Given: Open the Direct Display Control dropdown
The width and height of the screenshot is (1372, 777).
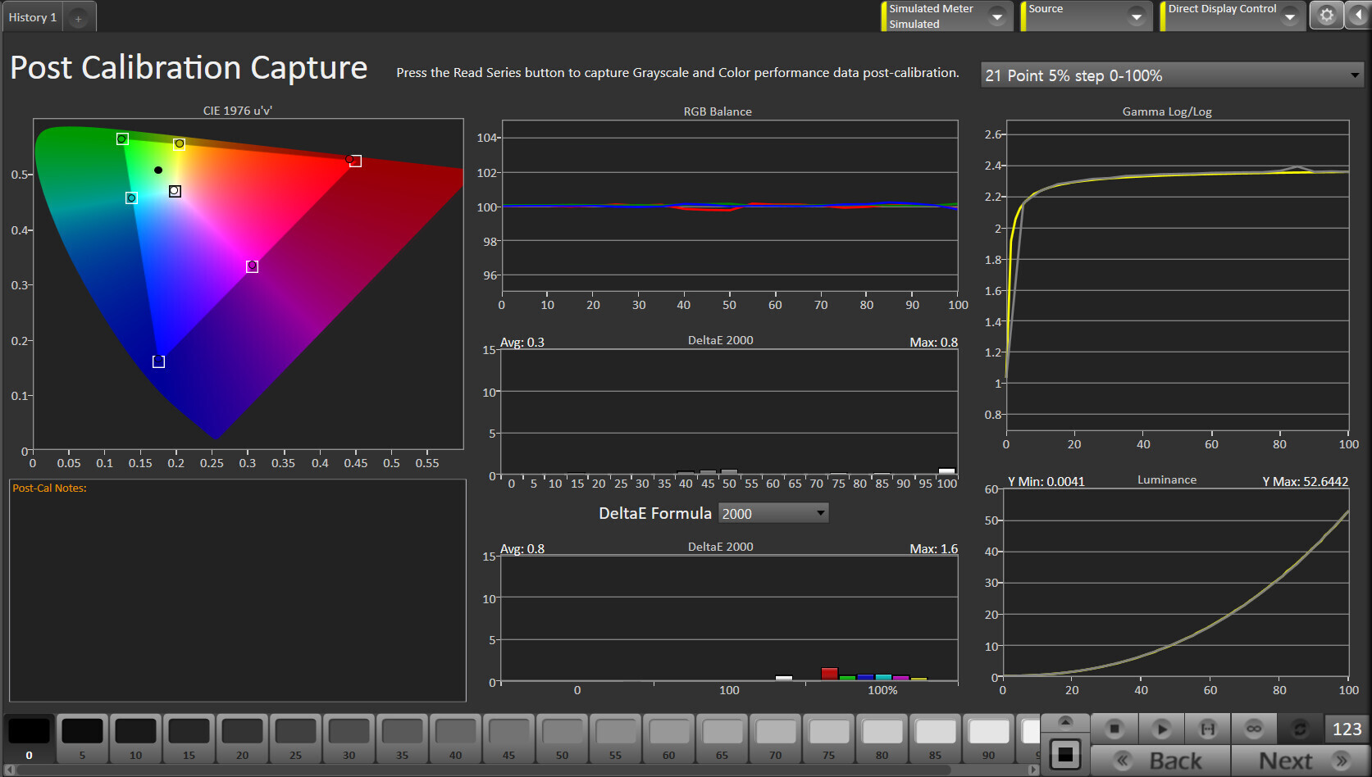Looking at the screenshot, I should pyautogui.click(x=1233, y=16).
